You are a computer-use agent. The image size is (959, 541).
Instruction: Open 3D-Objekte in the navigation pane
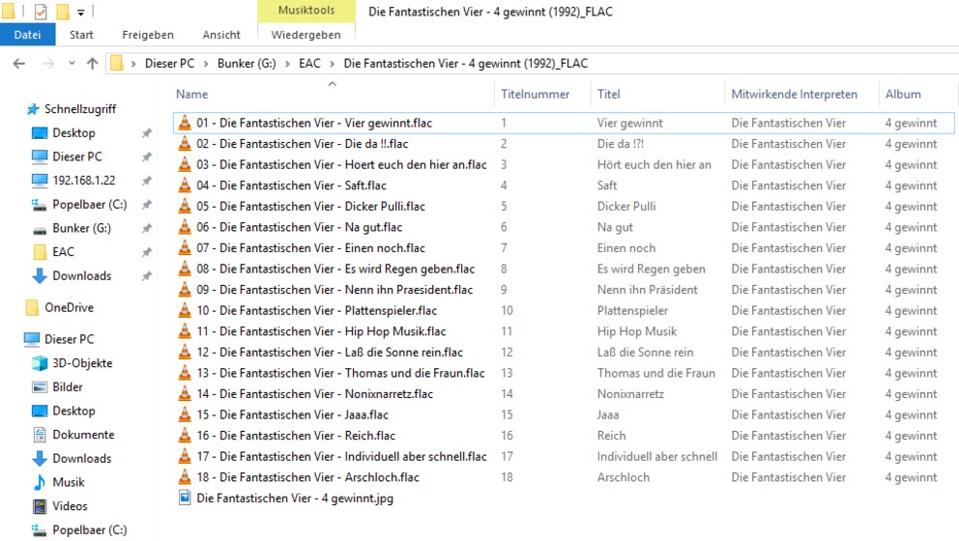[x=82, y=363]
